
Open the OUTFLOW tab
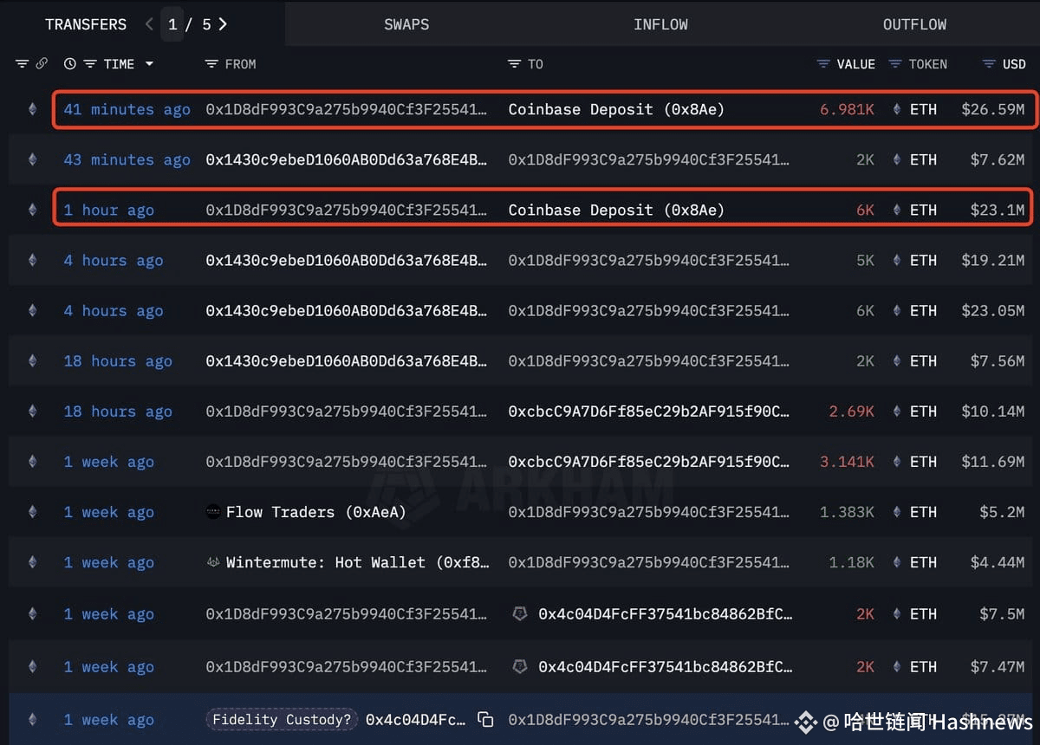(914, 24)
